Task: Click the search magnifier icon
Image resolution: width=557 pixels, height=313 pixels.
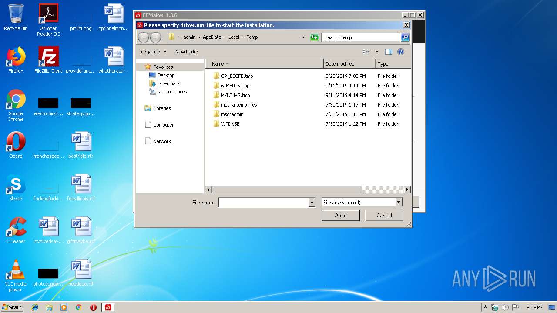Action: (x=405, y=37)
